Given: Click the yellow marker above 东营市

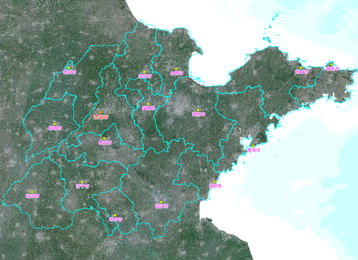Looking at the screenshot, I should [176, 69].
